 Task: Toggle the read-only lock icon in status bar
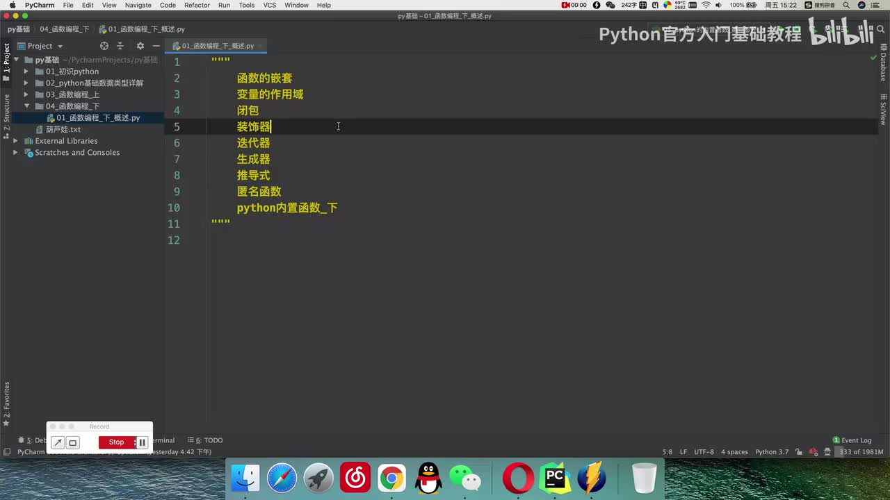pos(799,452)
